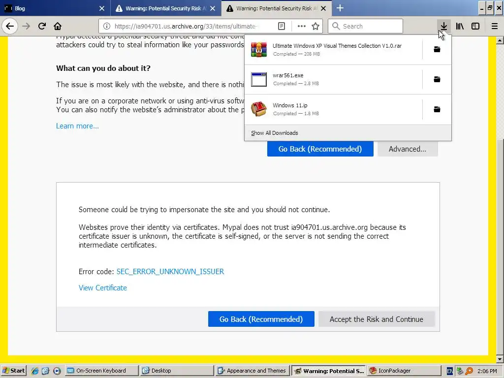The height and width of the screenshot is (378, 504).
Task: Bookmark this page with the star
Action: coord(315,26)
